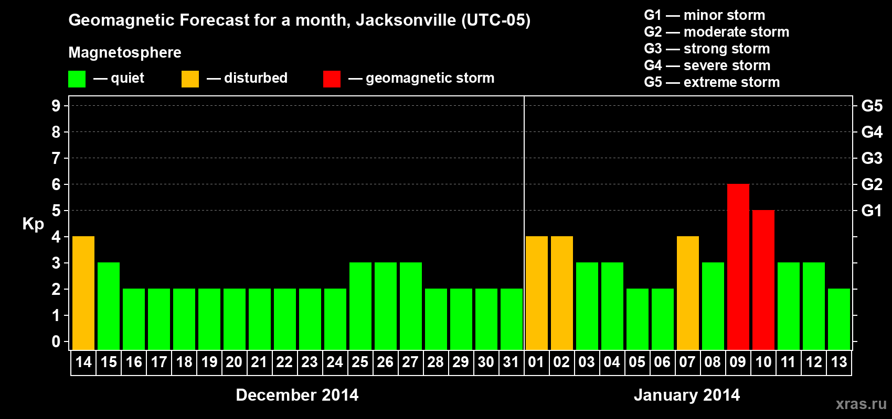Viewport: 892px width, 419px height.
Task: Click the date cell labeled 18
Action: [x=184, y=362]
